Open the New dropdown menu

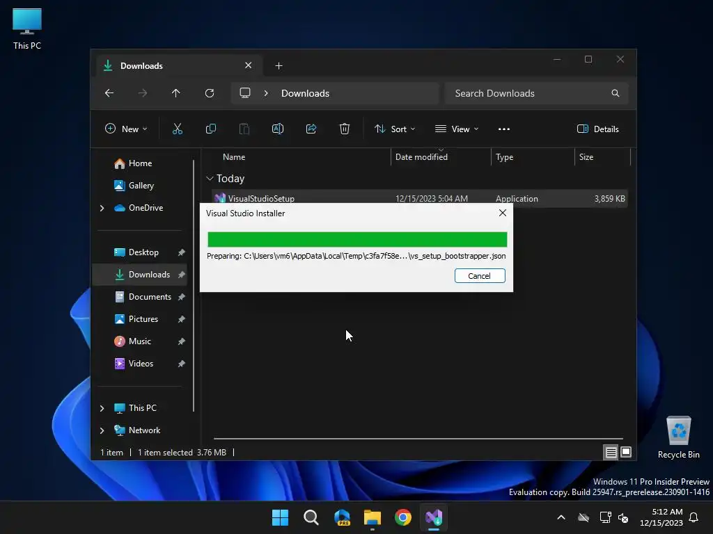point(127,129)
